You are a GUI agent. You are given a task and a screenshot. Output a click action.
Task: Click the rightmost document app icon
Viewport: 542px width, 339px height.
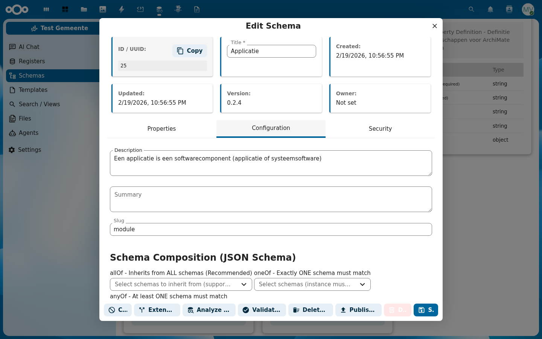pos(197,9)
